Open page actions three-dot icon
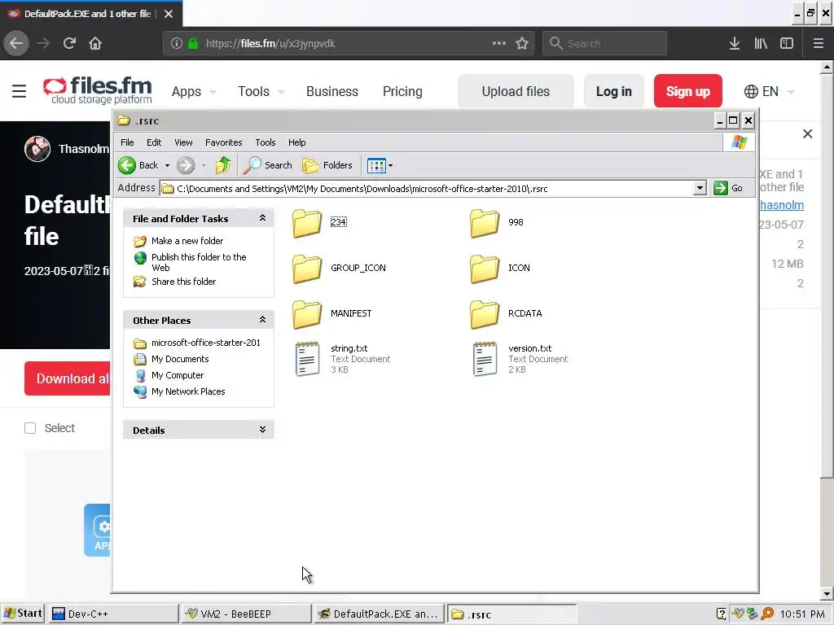The image size is (834, 625). tap(499, 43)
